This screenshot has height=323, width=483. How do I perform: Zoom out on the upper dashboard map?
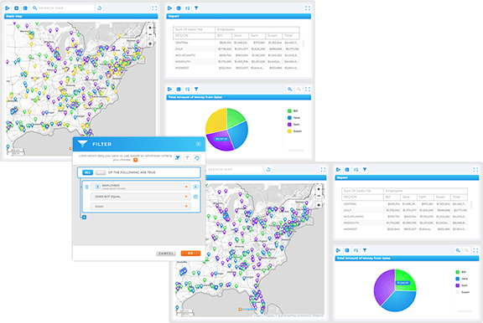tap(150, 34)
